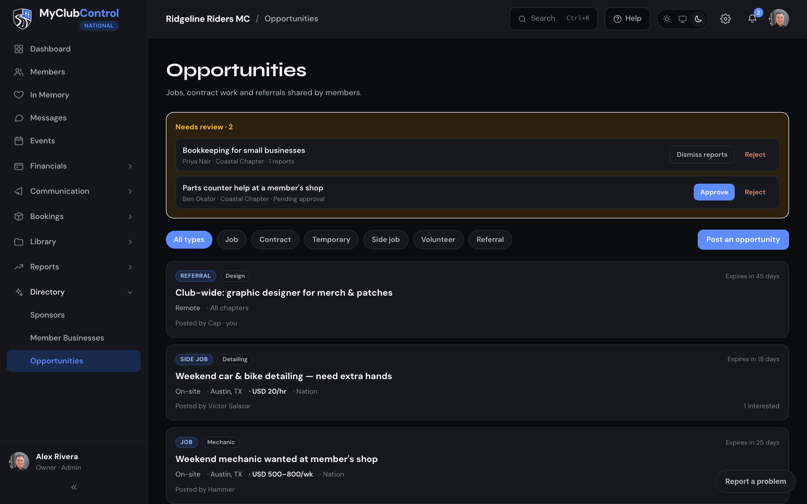Click the Library folder icon
This screenshot has height=504, width=807.
(x=19, y=242)
